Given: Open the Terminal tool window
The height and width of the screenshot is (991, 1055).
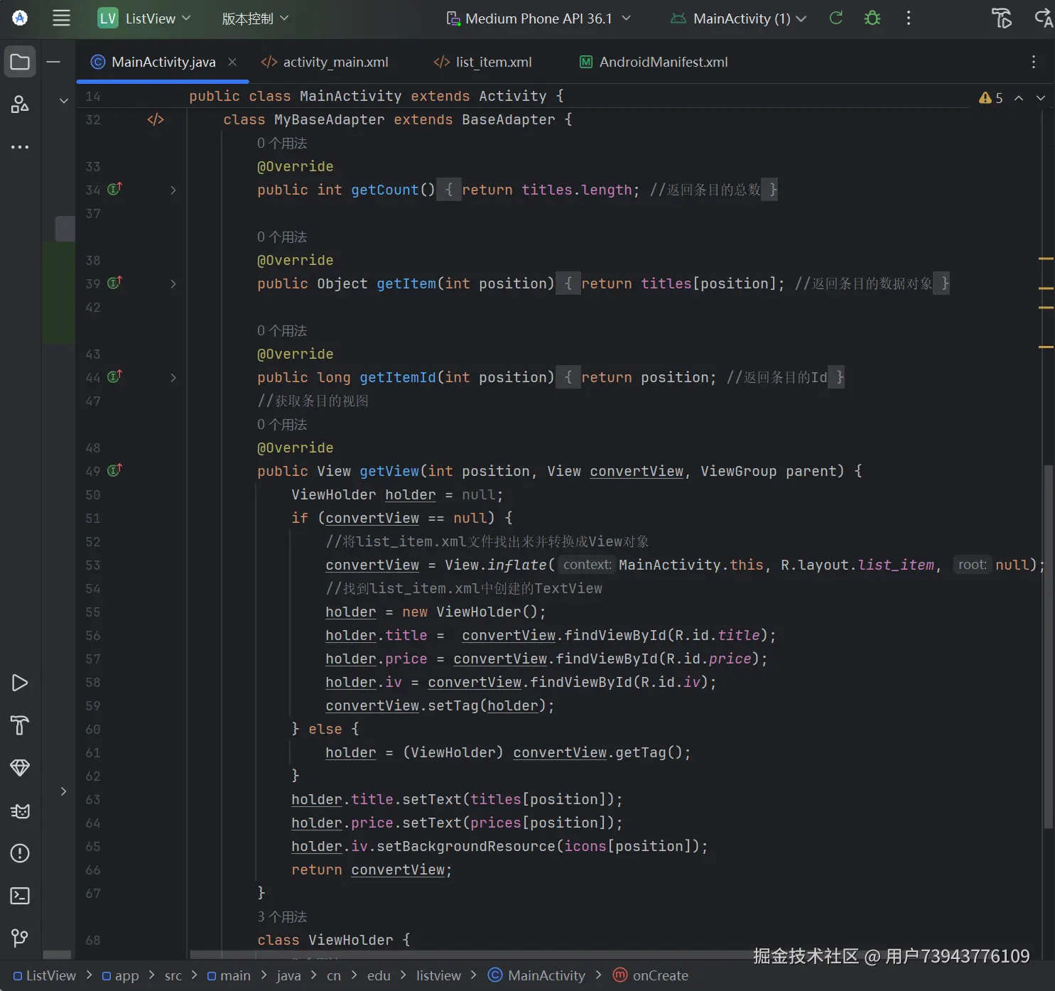Looking at the screenshot, I should 20,896.
